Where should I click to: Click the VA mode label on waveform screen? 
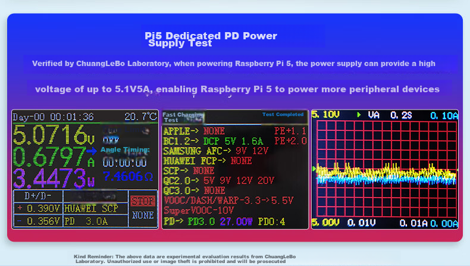pos(374,115)
